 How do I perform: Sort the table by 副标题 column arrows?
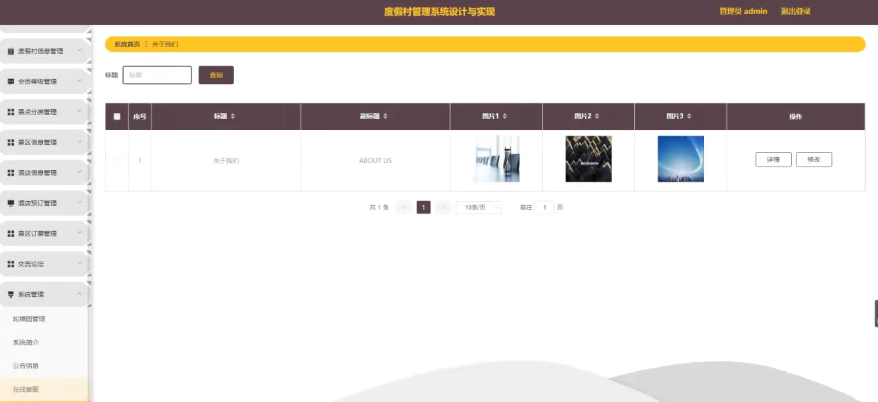pyautogui.click(x=385, y=116)
